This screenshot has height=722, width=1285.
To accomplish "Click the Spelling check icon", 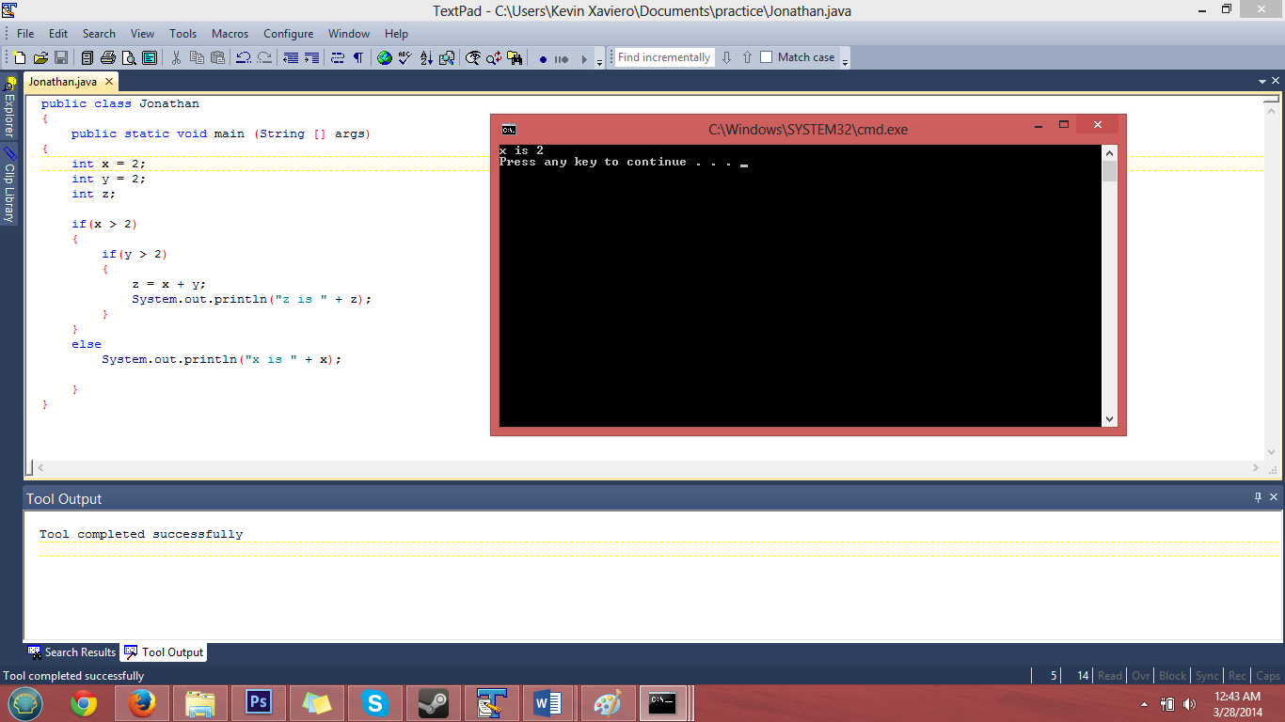I will pos(405,58).
